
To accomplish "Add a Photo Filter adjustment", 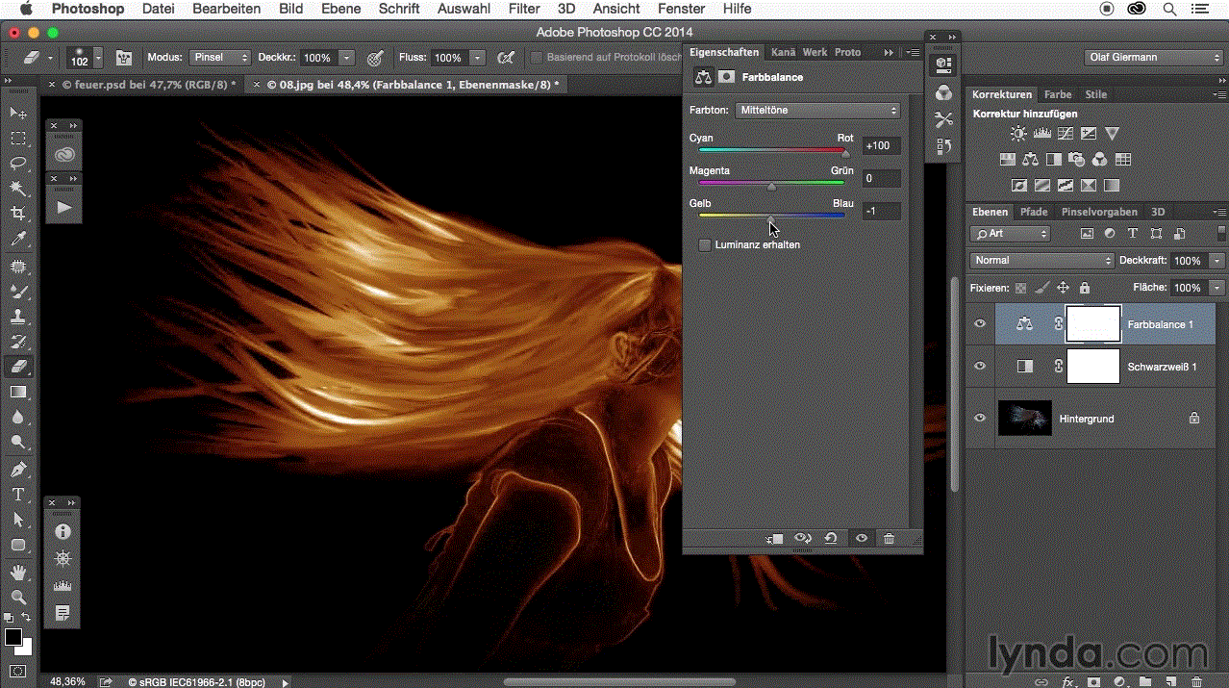I will click(x=1077, y=160).
